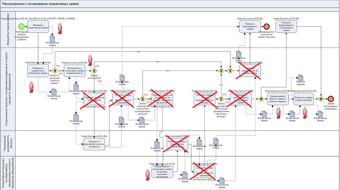Select the 'Оформить оперативную заявку' task box
Screen dimensions: 340x190
point(38,27)
